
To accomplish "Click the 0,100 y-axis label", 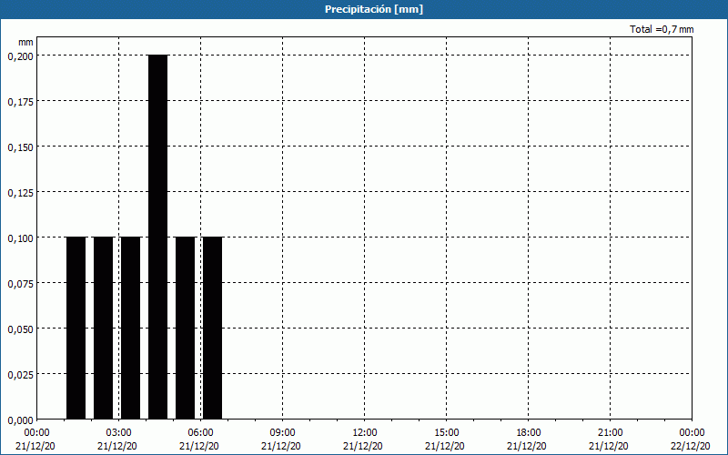I will (x=20, y=238).
